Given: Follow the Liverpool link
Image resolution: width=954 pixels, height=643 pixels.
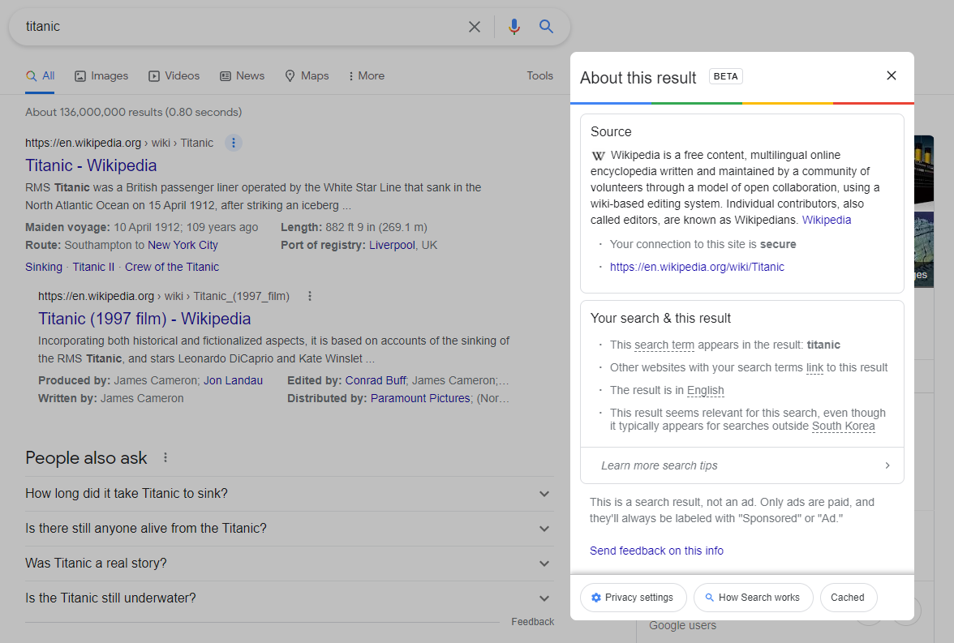Looking at the screenshot, I should 392,245.
